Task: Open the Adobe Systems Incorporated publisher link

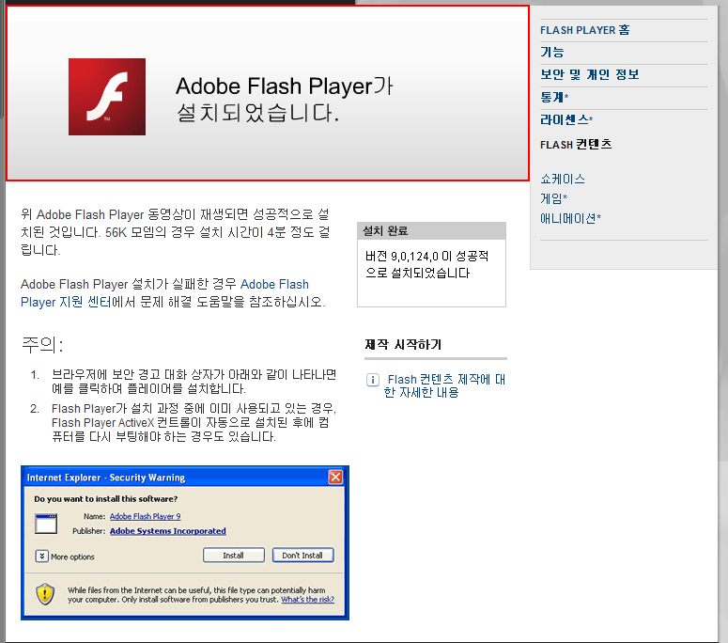Action: (167, 531)
